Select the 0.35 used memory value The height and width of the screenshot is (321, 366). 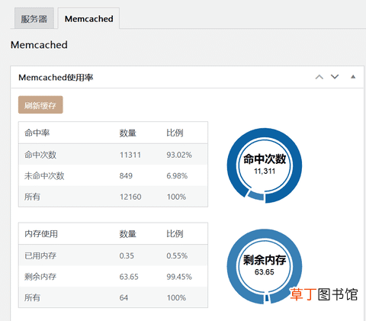[x=127, y=255]
